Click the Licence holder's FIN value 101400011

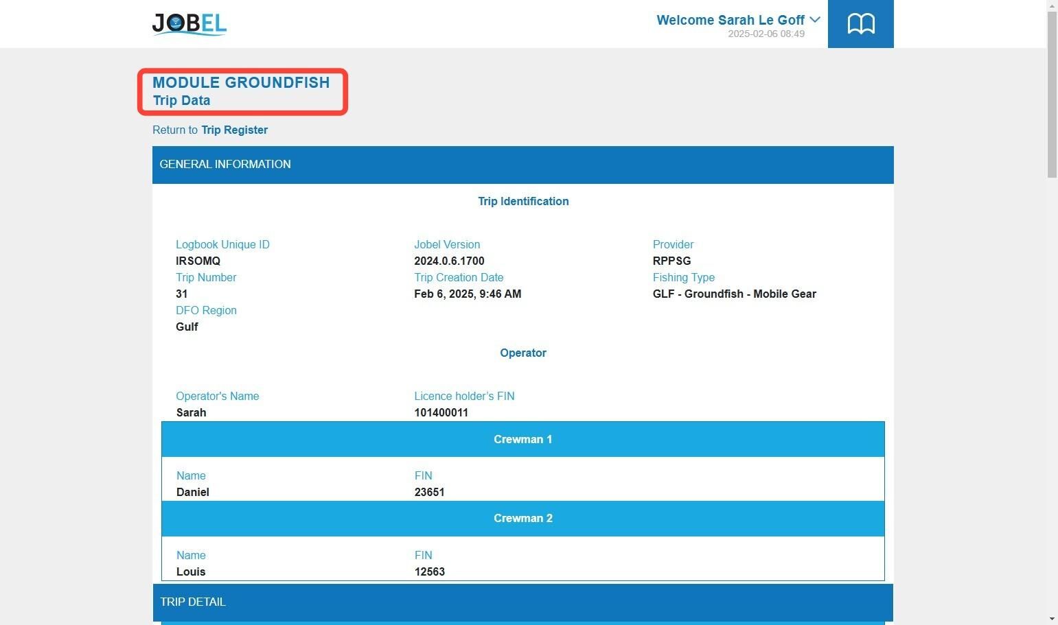(x=441, y=413)
